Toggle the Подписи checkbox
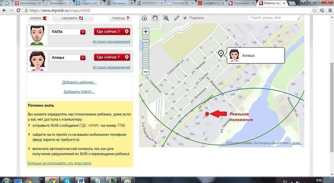 coord(185,18)
